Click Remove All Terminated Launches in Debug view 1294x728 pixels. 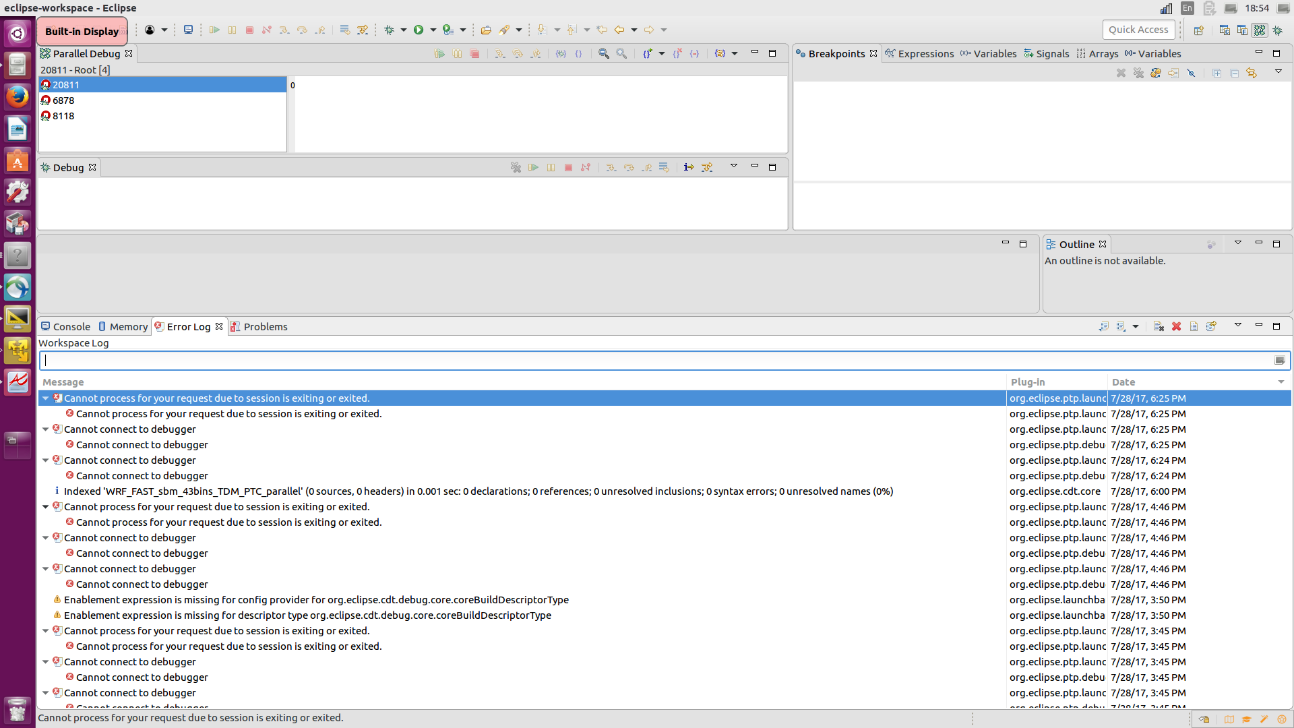point(516,167)
